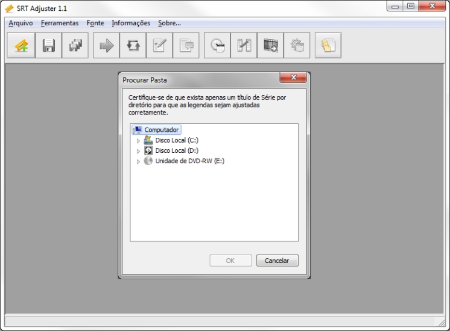Select Unidade de DVD-RW (E:) entry

point(189,161)
